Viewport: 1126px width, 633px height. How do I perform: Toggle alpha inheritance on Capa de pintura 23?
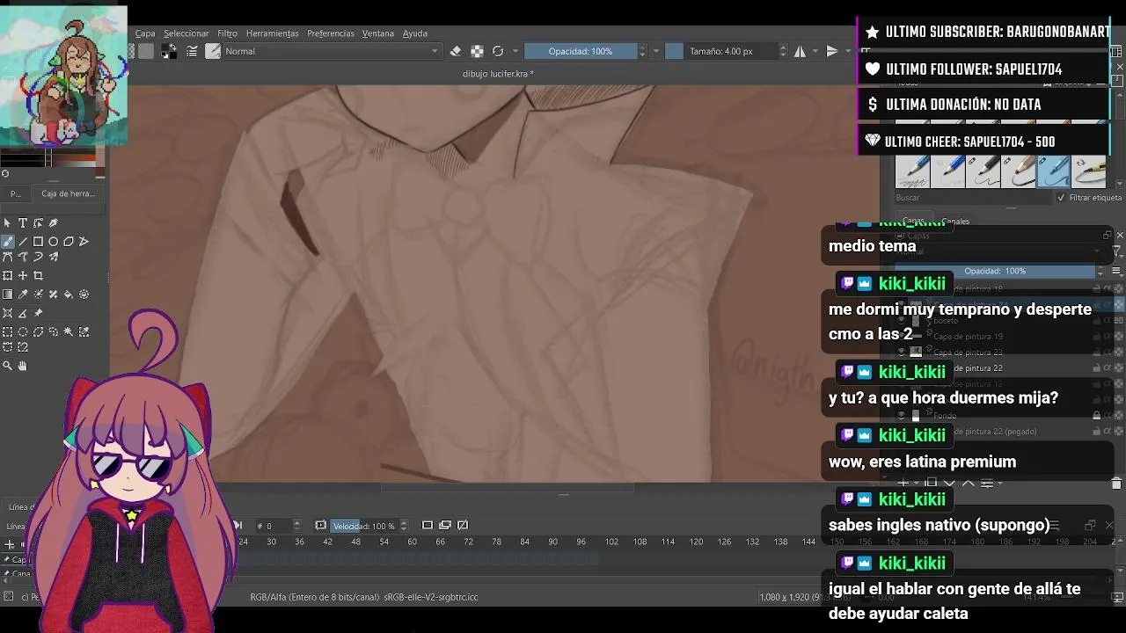pyautogui.click(x=1108, y=352)
